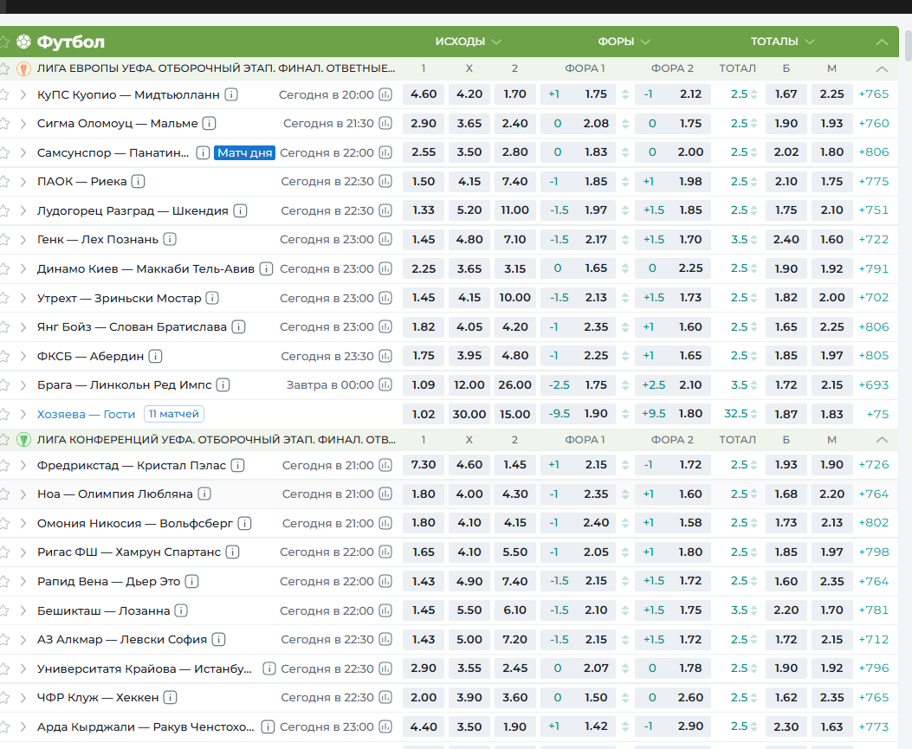This screenshot has height=749, width=912.
Task: Click the Europa League trophy icon
Action: click(x=23, y=68)
